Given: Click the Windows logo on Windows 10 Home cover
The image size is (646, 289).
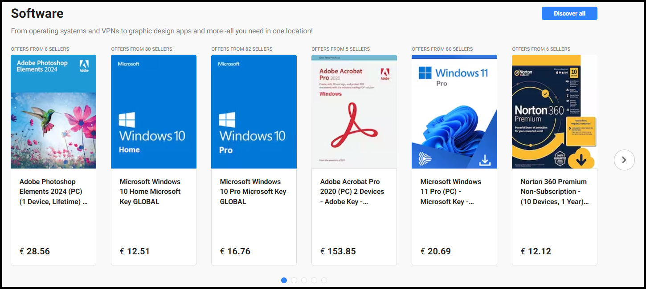Looking at the screenshot, I should 127,120.
